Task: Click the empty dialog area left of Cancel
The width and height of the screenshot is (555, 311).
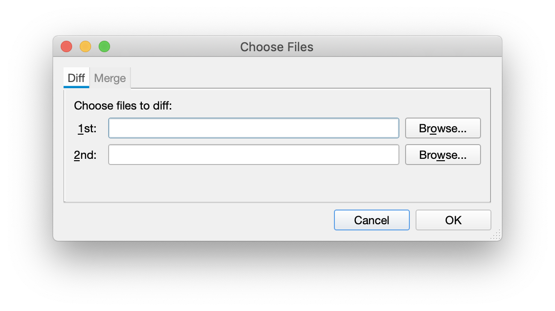Action: click(x=190, y=220)
